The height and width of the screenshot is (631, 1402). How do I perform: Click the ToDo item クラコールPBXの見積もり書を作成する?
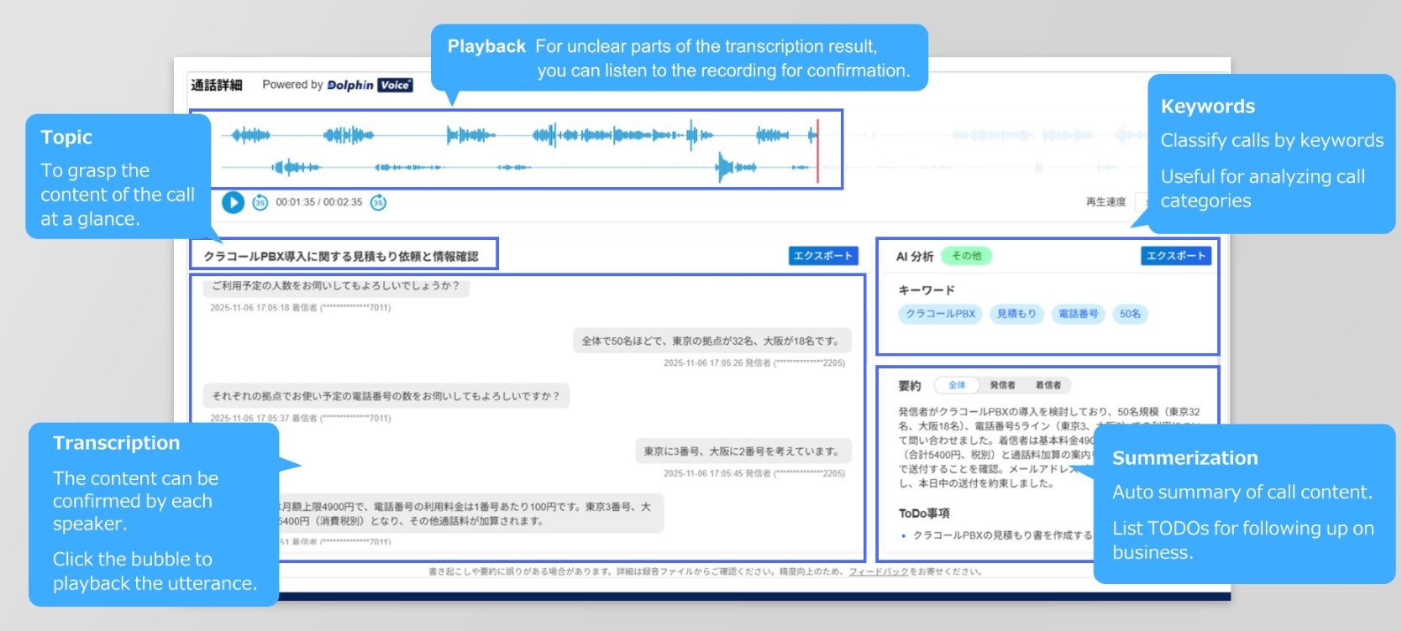click(1003, 535)
